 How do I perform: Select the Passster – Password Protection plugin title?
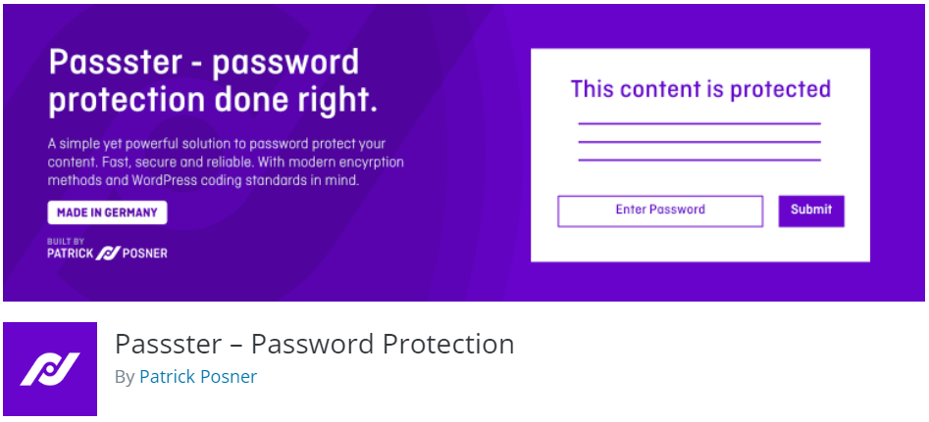coord(314,345)
